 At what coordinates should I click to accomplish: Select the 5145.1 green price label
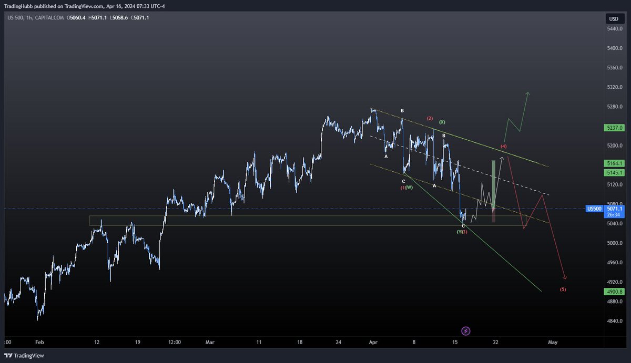615,172
